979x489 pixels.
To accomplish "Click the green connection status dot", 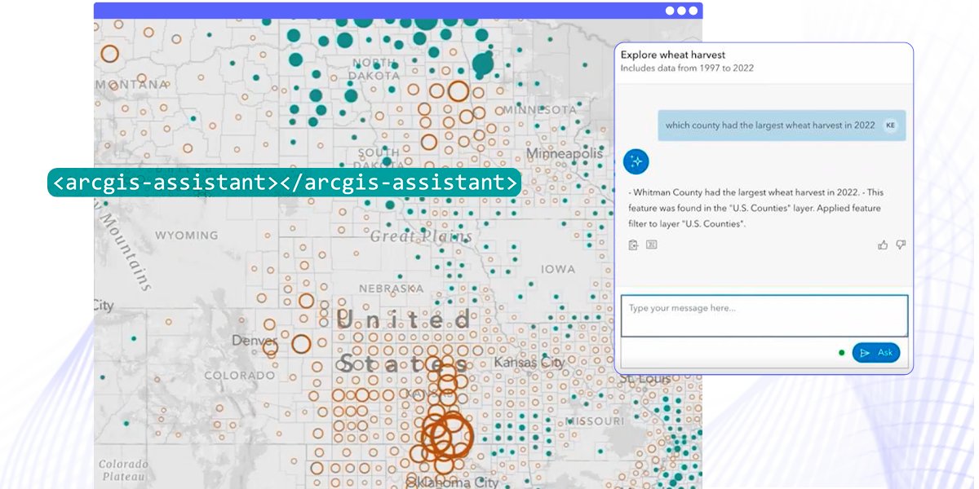I will [840, 353].
